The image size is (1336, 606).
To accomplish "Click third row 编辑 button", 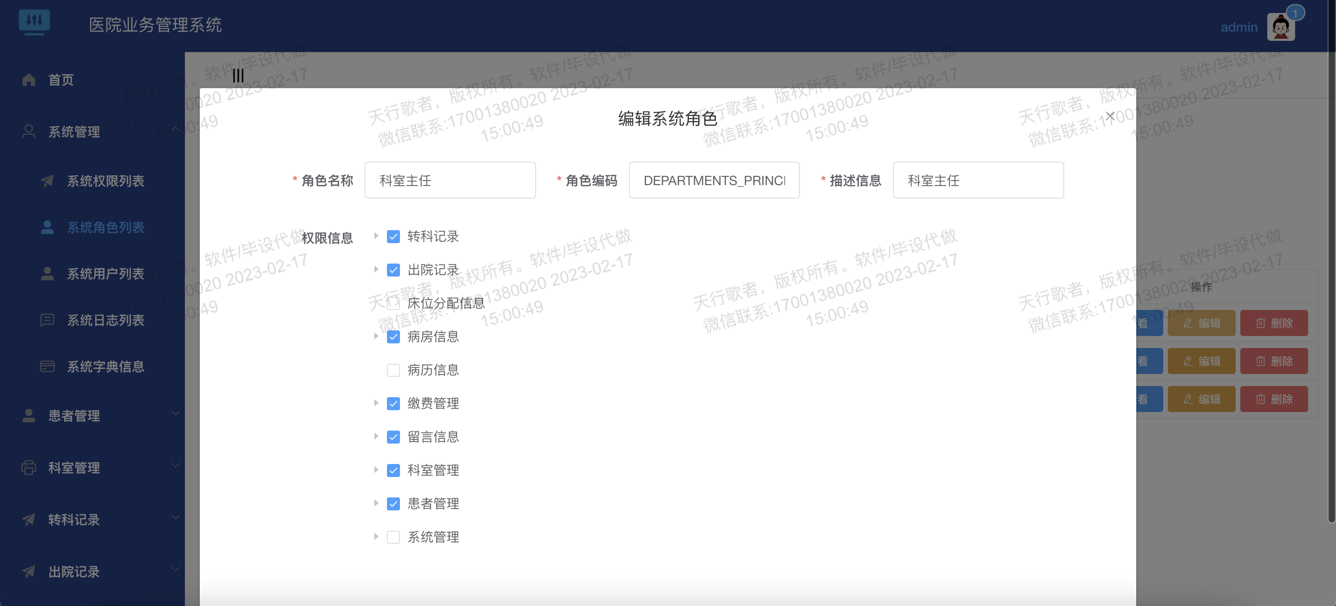I will [x=1201, y=400].
